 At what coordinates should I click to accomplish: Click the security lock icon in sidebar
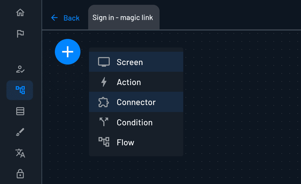20,174
